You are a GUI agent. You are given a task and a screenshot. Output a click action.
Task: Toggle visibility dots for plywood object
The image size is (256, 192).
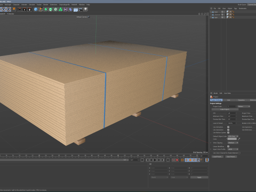pyautogui.click(x=224, y=14)
